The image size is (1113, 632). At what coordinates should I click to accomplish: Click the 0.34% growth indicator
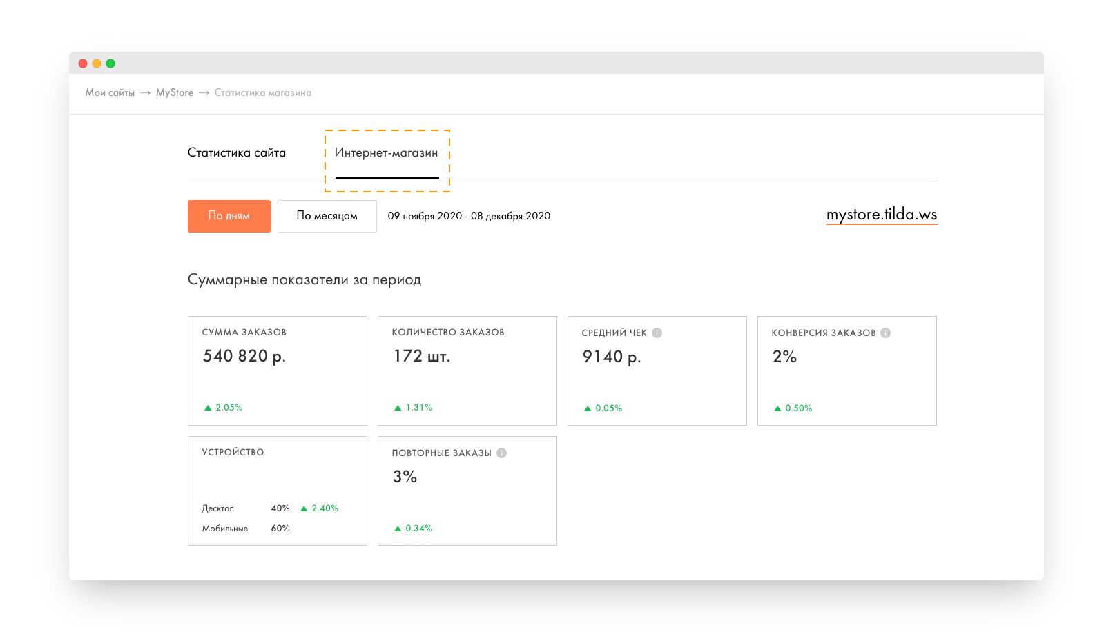pyautogui.click(x=414, y=529)
